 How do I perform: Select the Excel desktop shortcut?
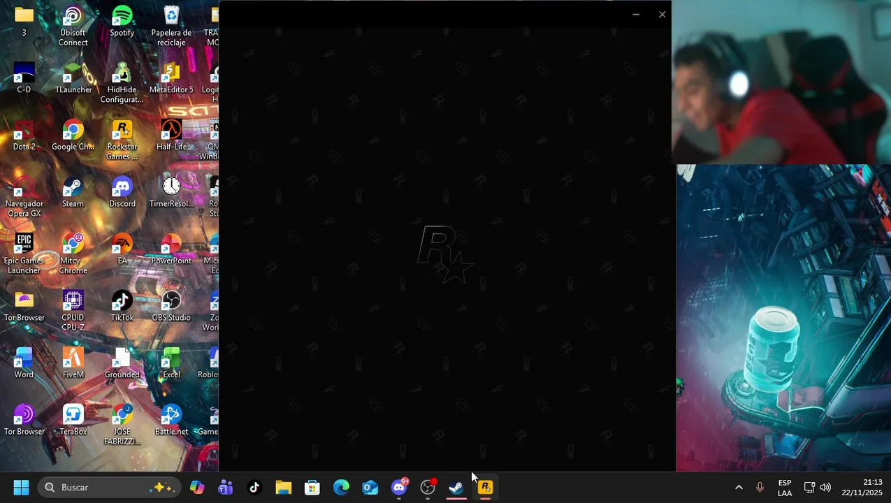(x=171, y=363)
